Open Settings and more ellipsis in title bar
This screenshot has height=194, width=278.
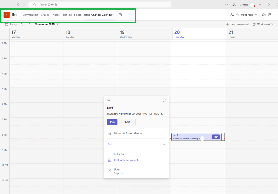click(x=227, y=5)
